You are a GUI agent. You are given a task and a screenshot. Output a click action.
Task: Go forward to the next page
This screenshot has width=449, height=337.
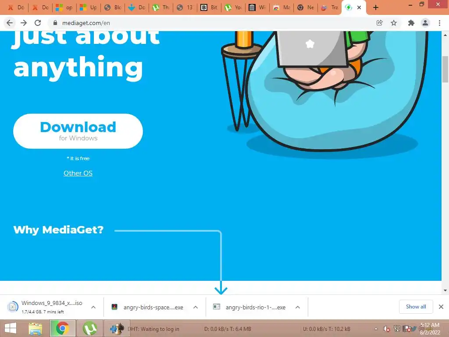[24, 23]
